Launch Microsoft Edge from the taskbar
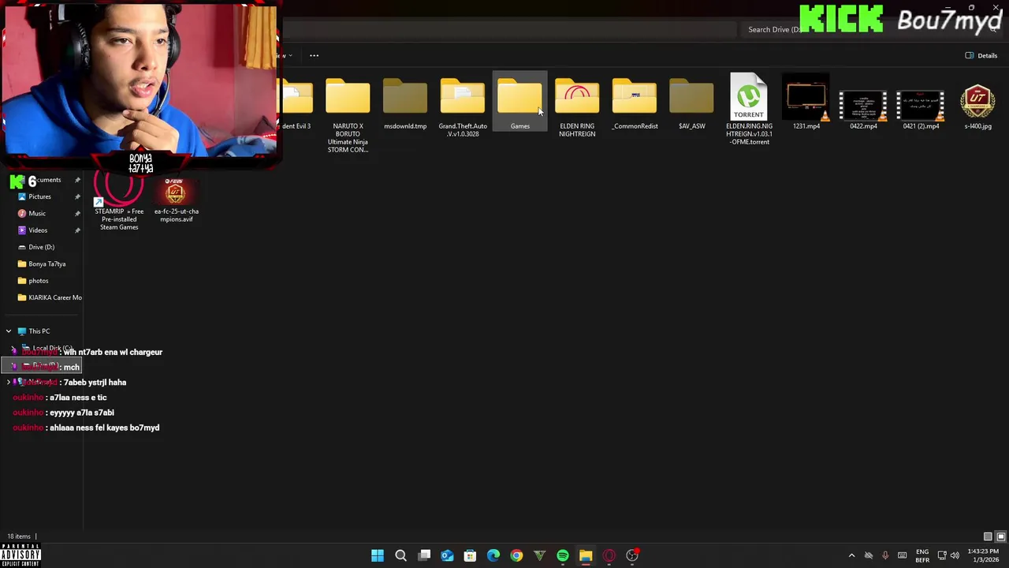1009x568 pixels. tap(493, 555)
